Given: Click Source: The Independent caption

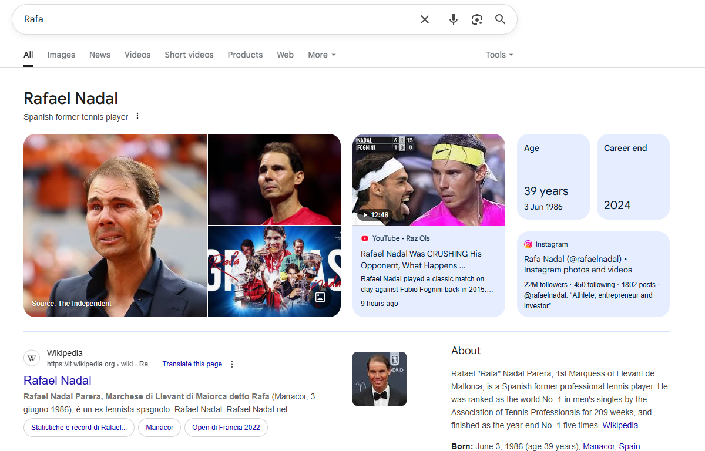Looking at the screenshot, I should 72,304.
